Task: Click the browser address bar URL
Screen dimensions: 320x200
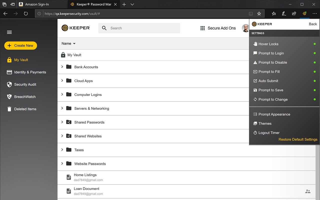Action: coord(72,14)
